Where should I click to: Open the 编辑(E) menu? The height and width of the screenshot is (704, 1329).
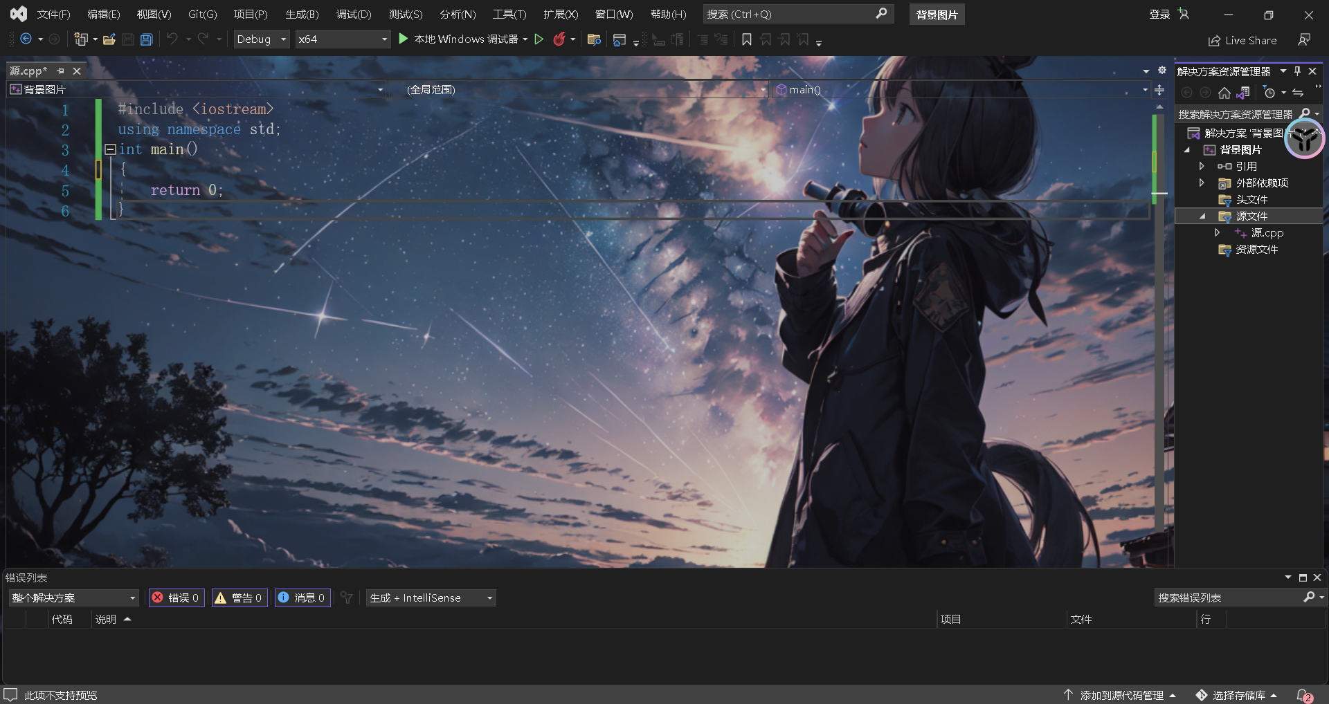click(x=103, y=14)
